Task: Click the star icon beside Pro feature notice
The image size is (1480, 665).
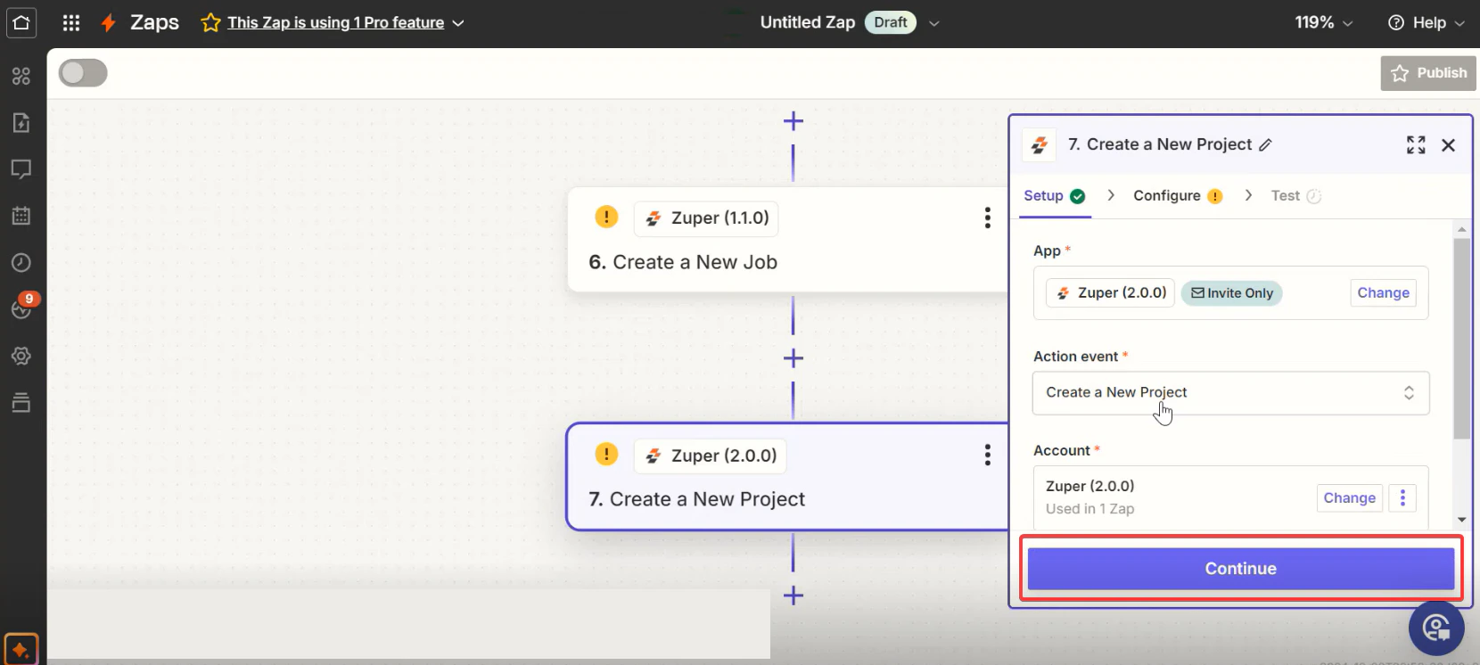Action: (210, 22)
